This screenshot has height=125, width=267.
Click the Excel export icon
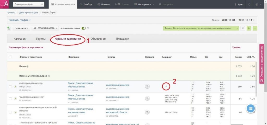pyautogui.click(x=9, y=28)
